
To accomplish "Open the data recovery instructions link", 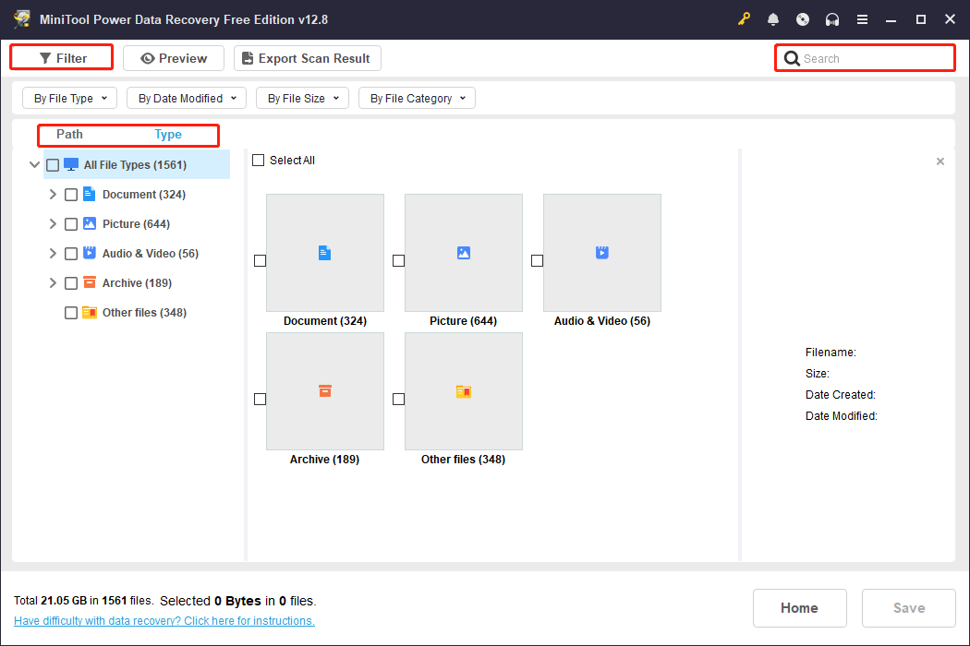I will 164,620.
